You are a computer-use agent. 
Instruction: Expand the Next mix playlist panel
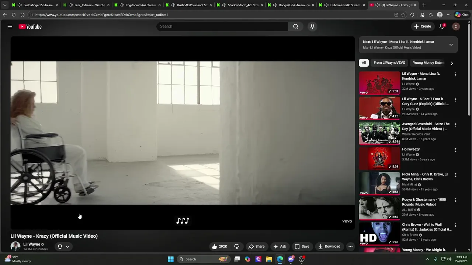451,45
